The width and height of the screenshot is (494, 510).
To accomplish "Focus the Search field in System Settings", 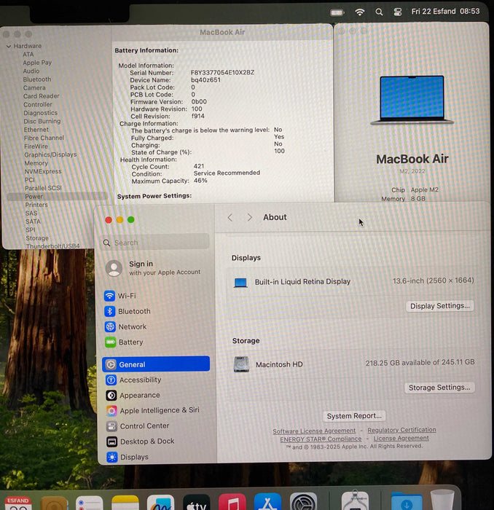I will tap(154, 243).
